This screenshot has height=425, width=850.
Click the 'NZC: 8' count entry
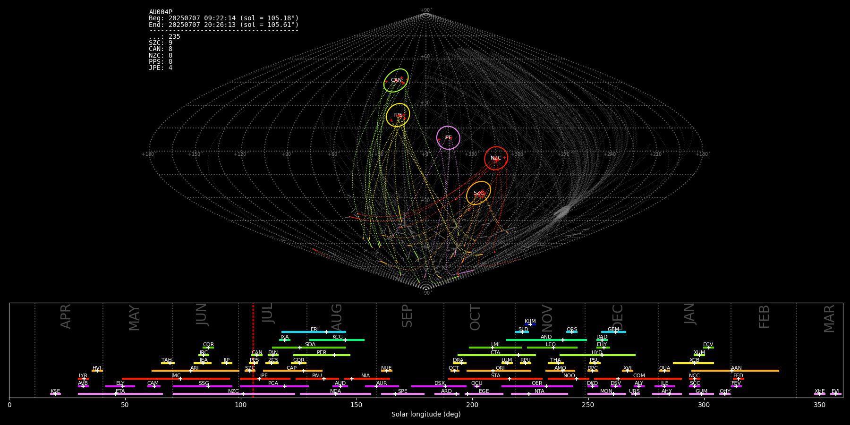(161, 56)
